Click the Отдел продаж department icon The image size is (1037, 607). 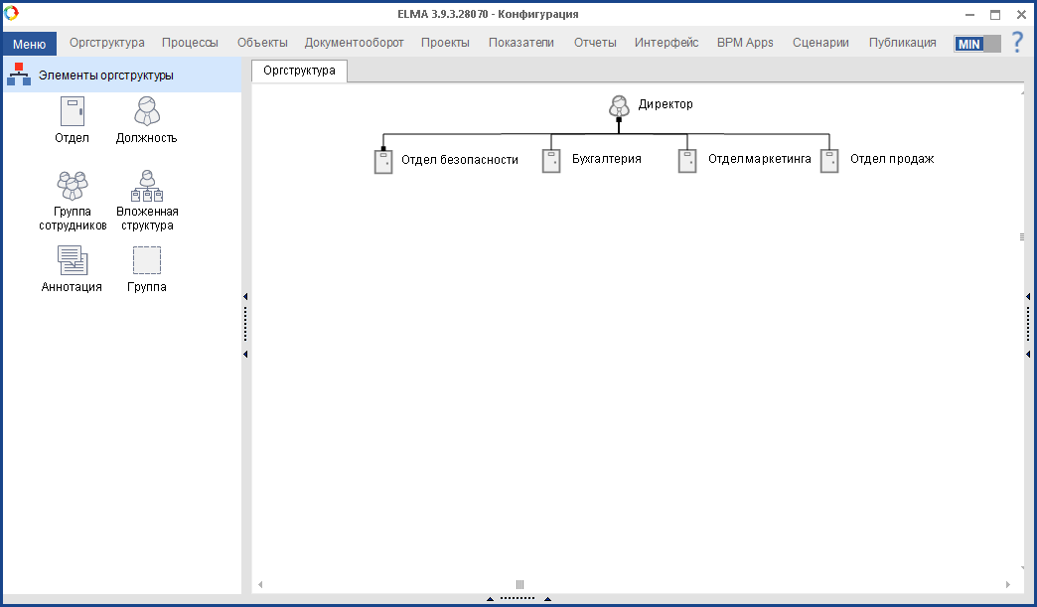(x=829, y=161)
